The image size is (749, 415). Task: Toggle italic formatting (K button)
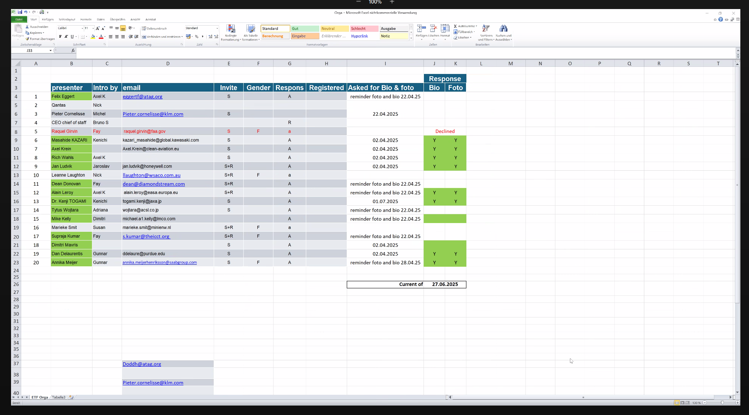point(66,37)
